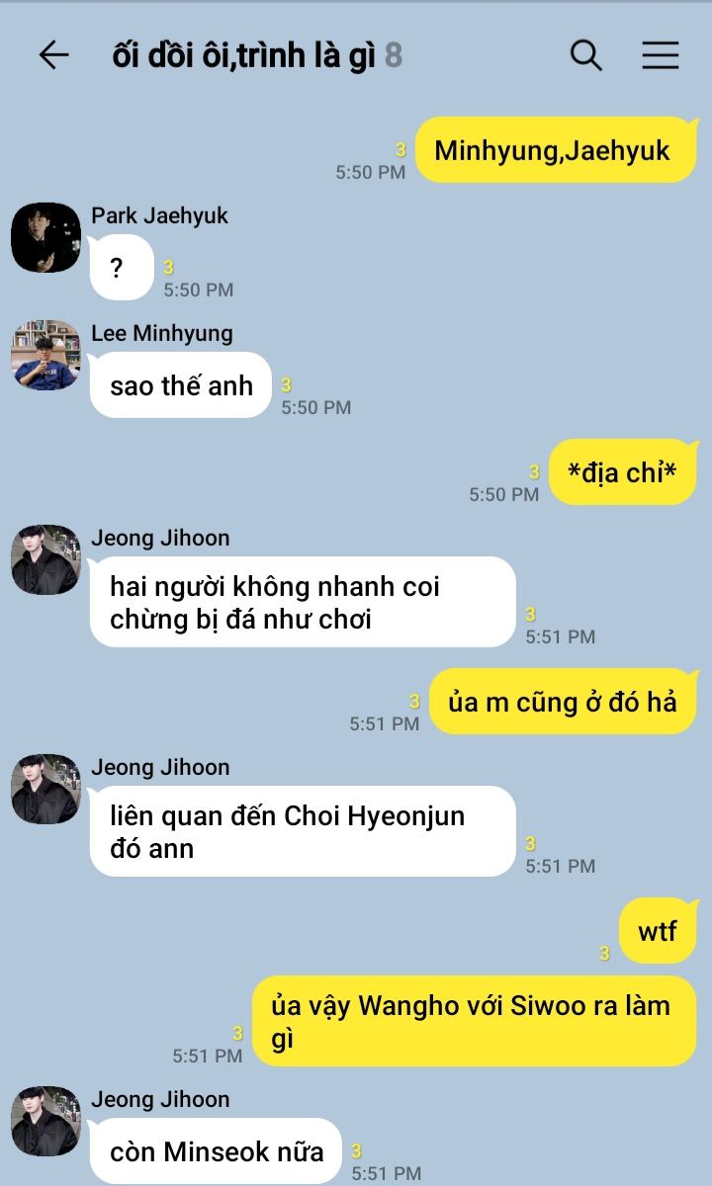
Task: Open the chat search magnifier
Action: click(586, 55)
